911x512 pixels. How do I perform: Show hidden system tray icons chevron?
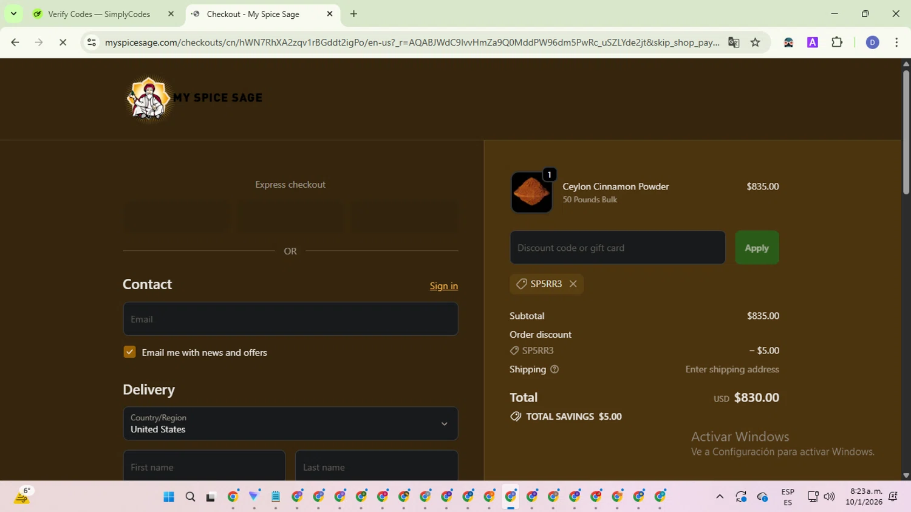[720, 497]
